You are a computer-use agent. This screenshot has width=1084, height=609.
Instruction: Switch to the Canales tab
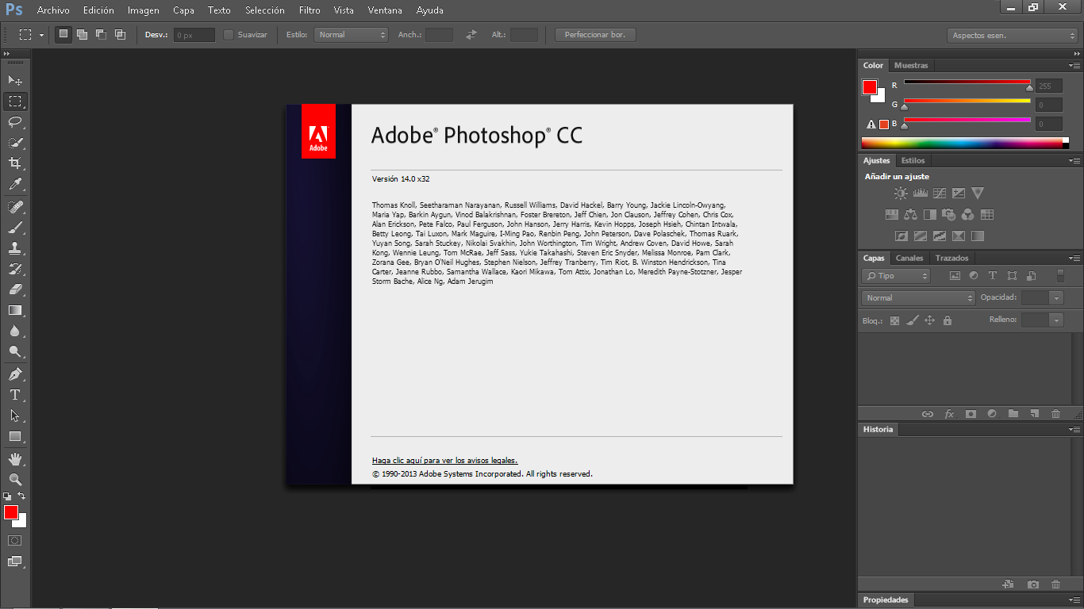(x=909, y=258)
